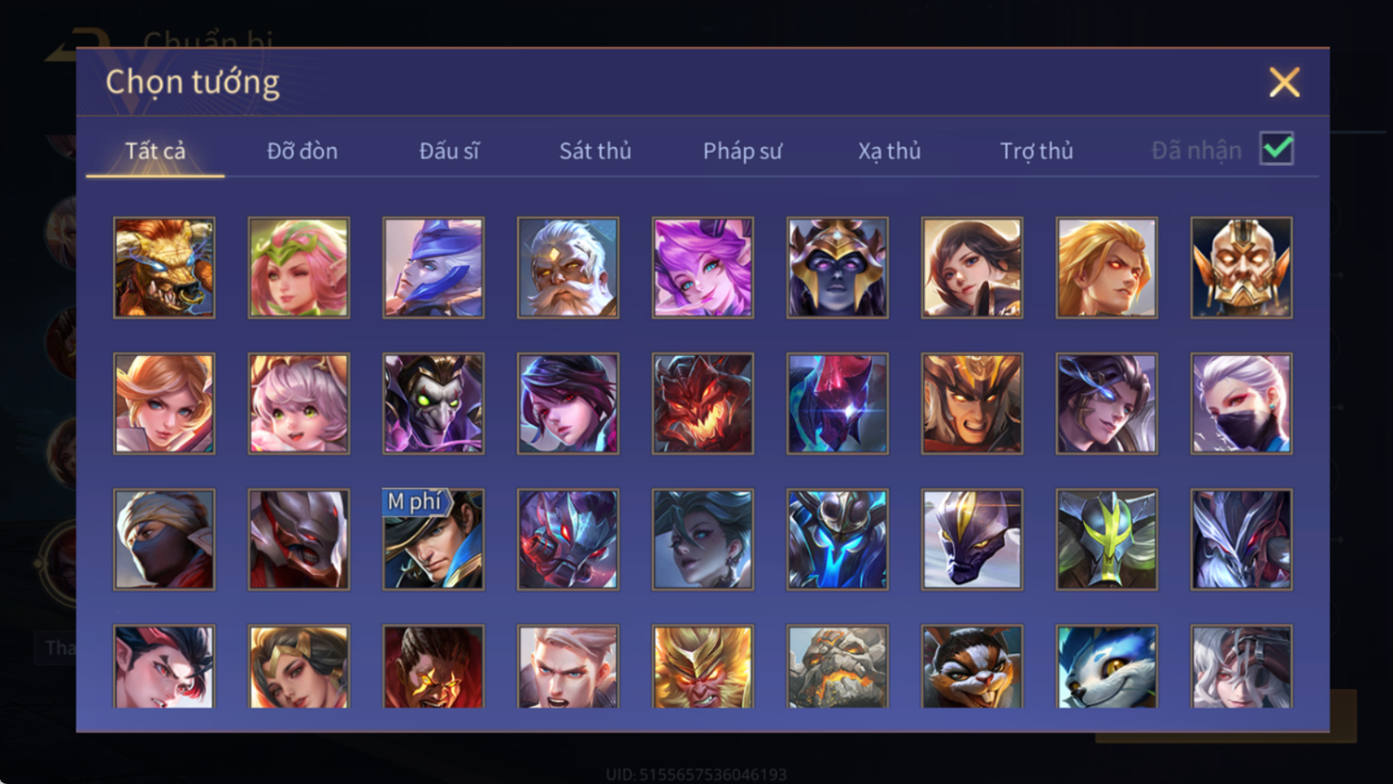1393x784 pixels.
Task: Choose the white-bearded old warrior hero
Action: click(x=568, y=268)
